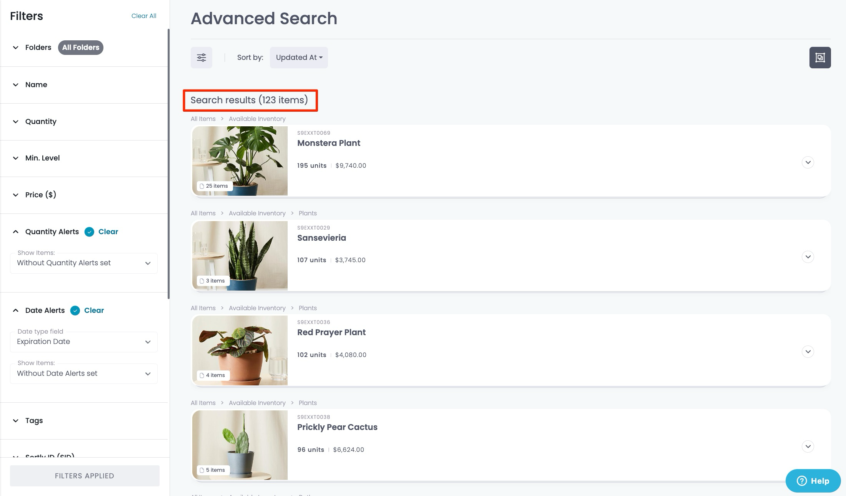
Task: Click Date Alerts blue checkmark indicator
Action: click(75, 311)
